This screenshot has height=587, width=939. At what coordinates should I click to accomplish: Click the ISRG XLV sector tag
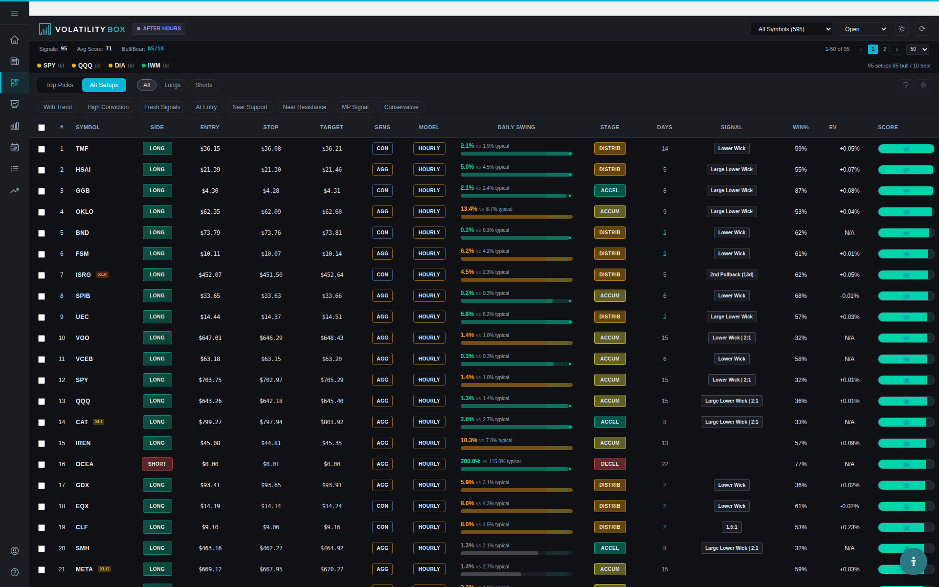tap(102, 275)
